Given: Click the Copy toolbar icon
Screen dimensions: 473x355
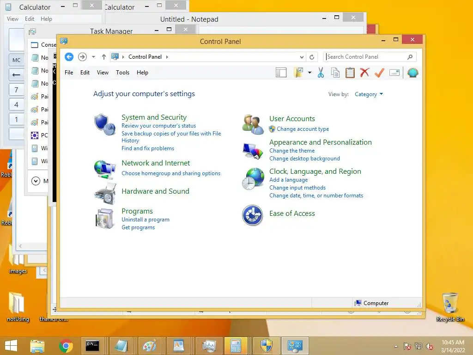Looking at the screenshot, I should [335, 73].
